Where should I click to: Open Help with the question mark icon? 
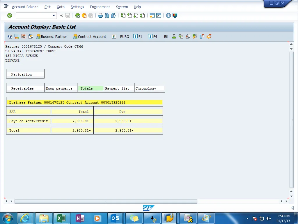point(168,16)
